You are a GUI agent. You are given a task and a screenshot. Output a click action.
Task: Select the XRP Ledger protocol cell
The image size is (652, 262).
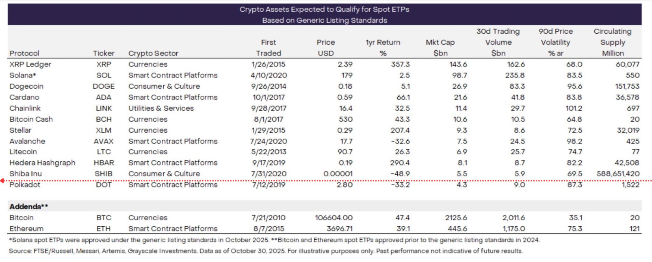30,64
